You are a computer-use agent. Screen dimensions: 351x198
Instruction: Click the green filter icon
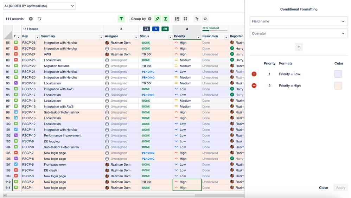[x=121, y=19]
